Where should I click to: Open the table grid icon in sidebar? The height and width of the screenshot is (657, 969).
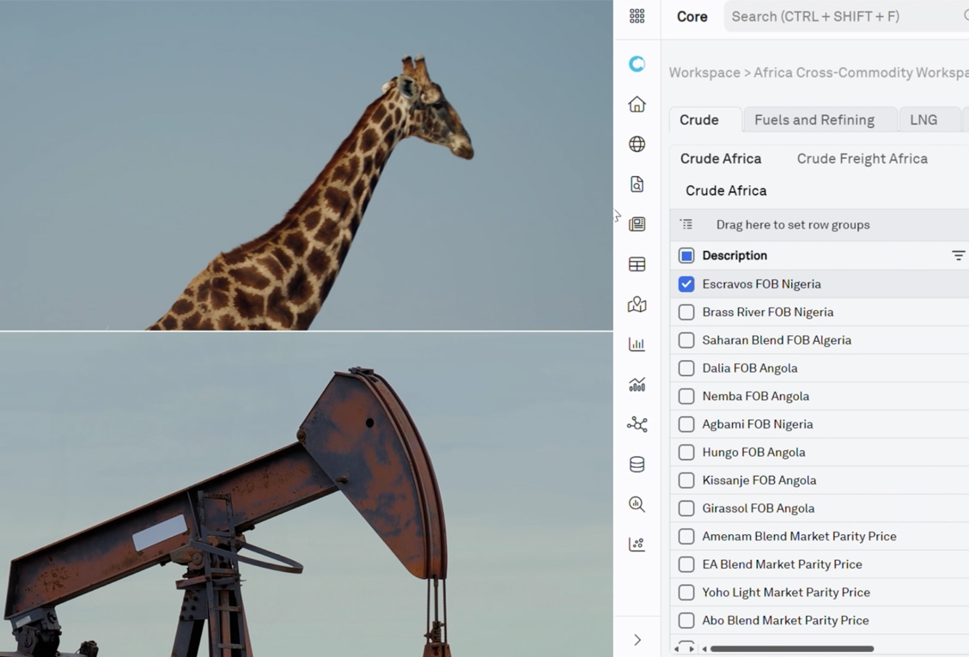coord(637,265)
